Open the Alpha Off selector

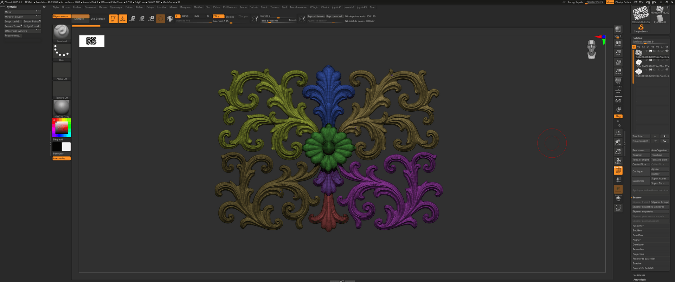(x=62, y=71)
